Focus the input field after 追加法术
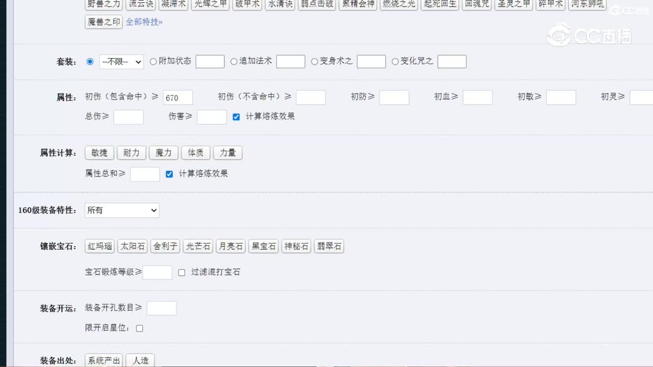Screen dimensions: 653x367 point(291,62)
